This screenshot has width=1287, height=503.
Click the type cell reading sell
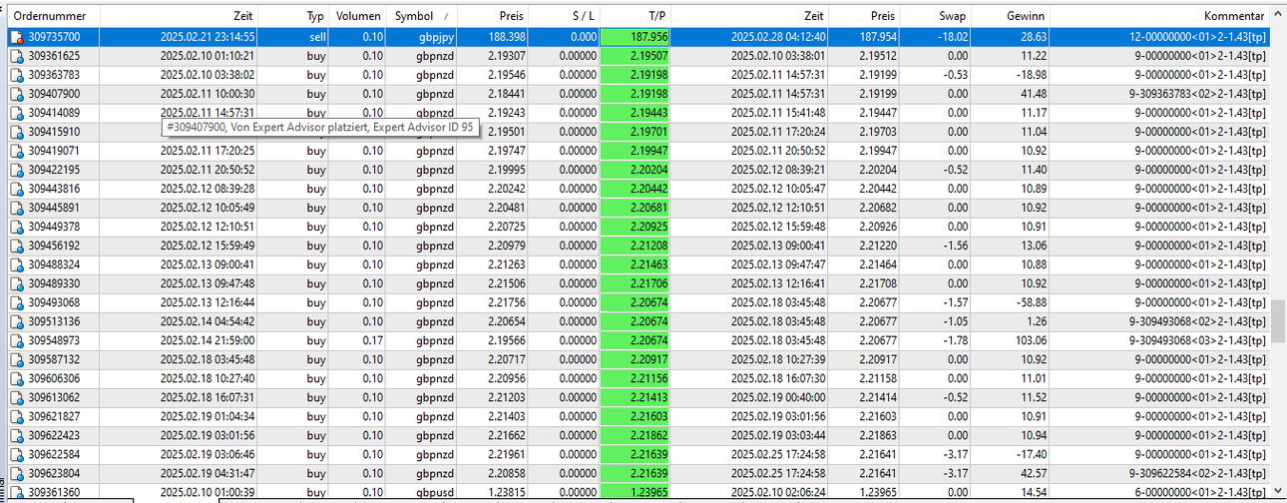pyautogui.click(x=316, y=37)
